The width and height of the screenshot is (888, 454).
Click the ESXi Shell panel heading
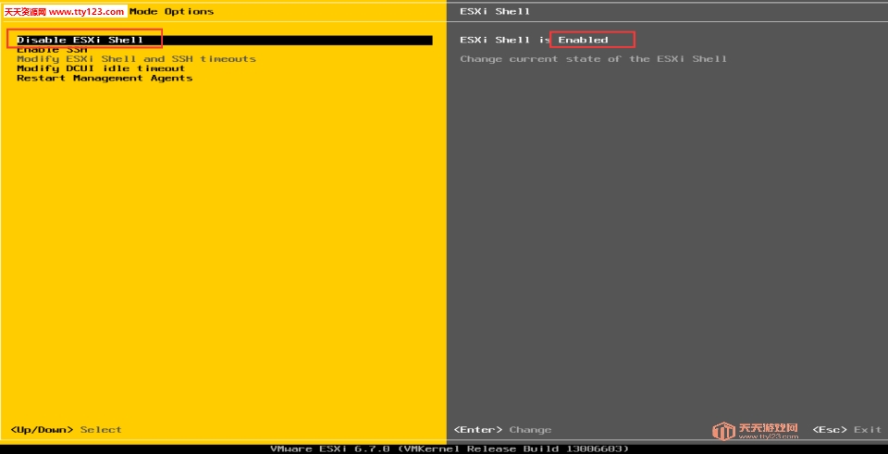pyautogui.click(x=495, y=11)
